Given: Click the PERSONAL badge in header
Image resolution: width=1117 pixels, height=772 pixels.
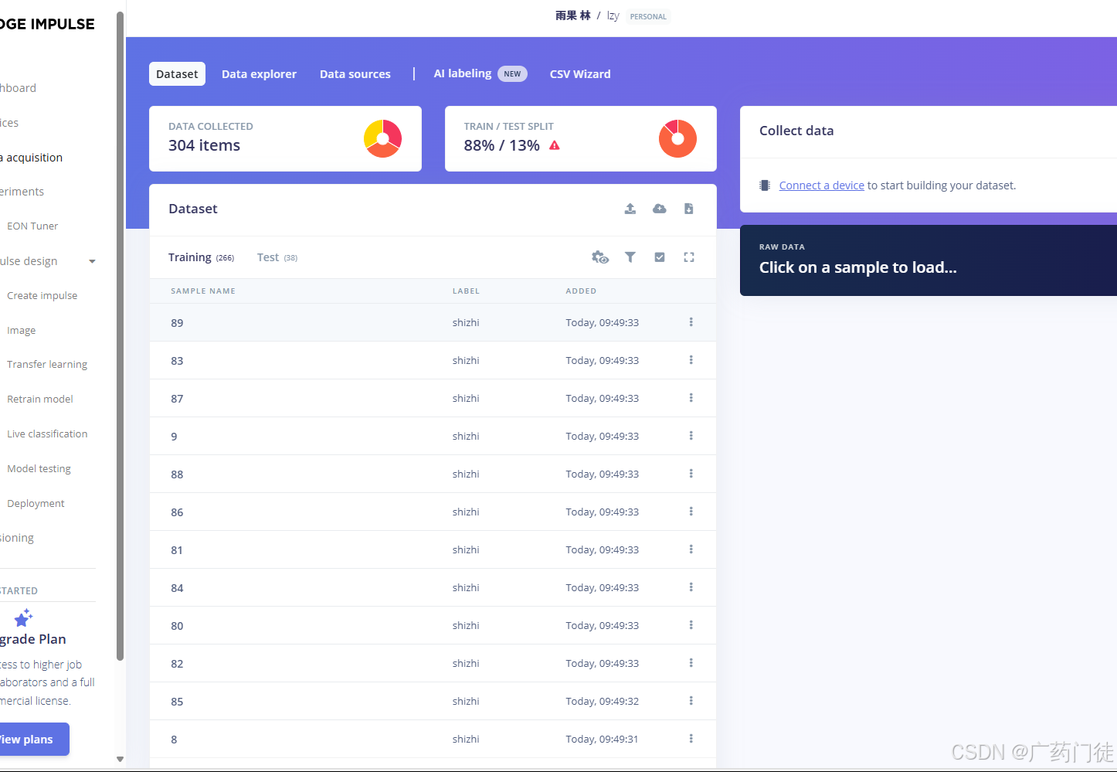Looking at the screenshot, I should pyautogui.click(x=648, y=16).
